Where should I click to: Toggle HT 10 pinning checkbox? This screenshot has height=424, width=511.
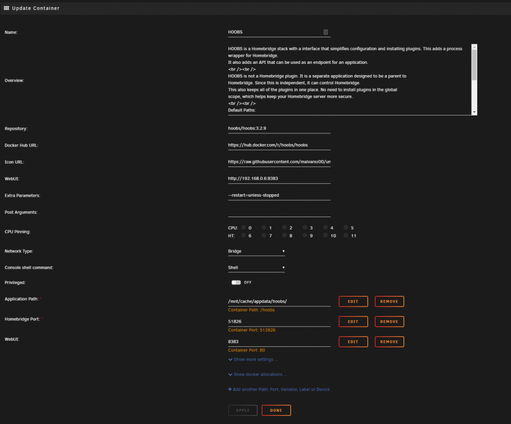(x=325, y=235)
